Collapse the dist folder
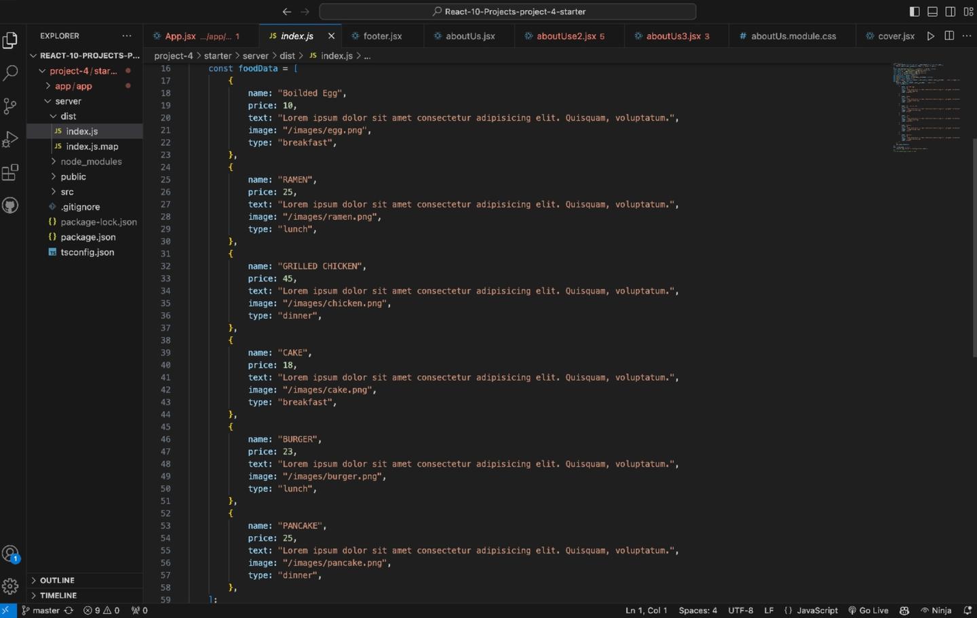The height and width of the screenshot is (618, 977). [85, 116]
